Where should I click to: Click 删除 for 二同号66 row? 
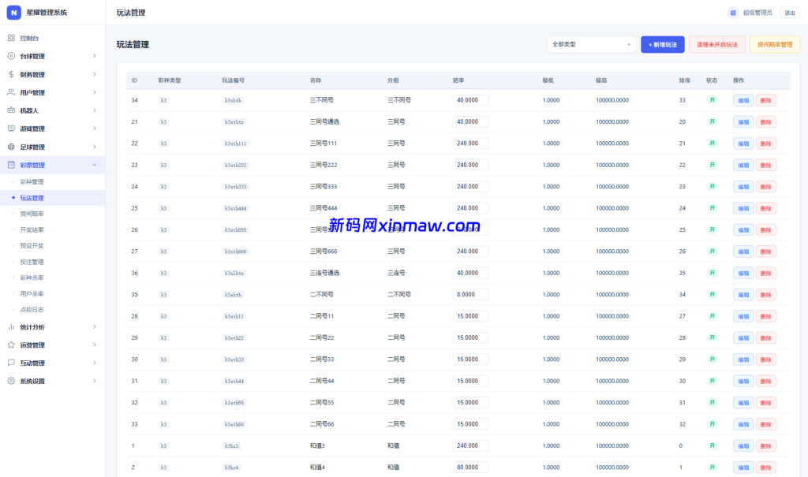click(x=765, y=424)
